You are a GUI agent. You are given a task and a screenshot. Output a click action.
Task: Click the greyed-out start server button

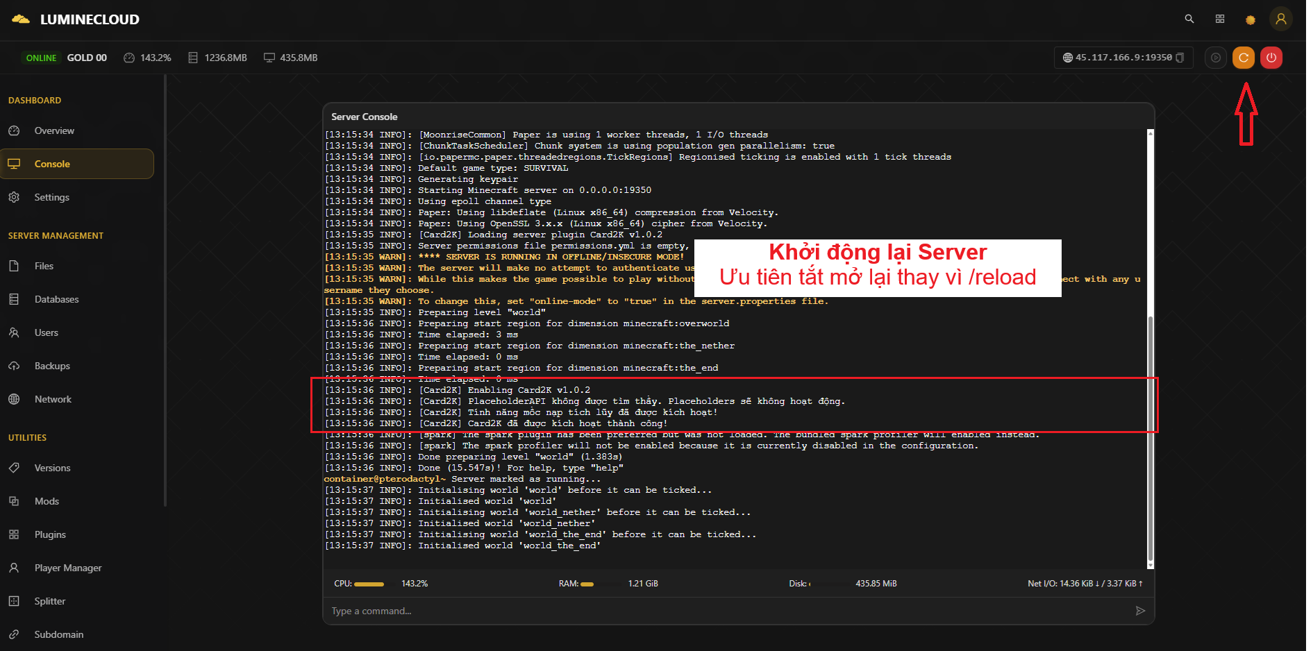point(1215,58)
